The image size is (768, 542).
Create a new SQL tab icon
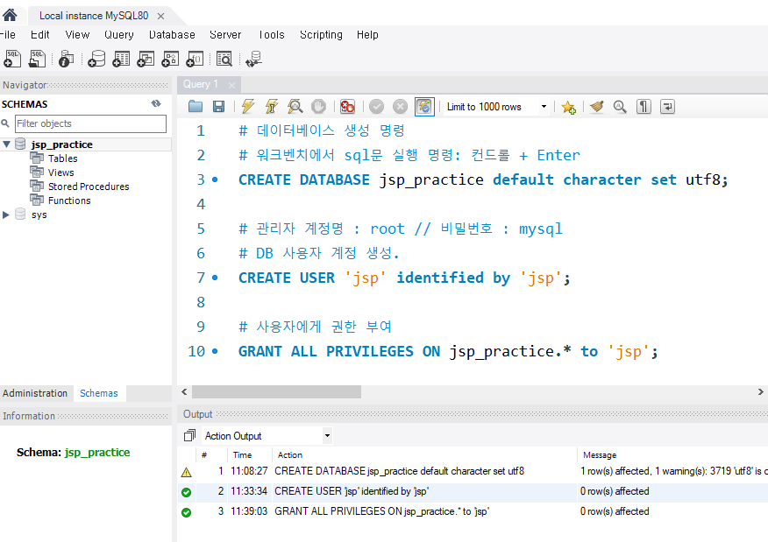point(12,59)
